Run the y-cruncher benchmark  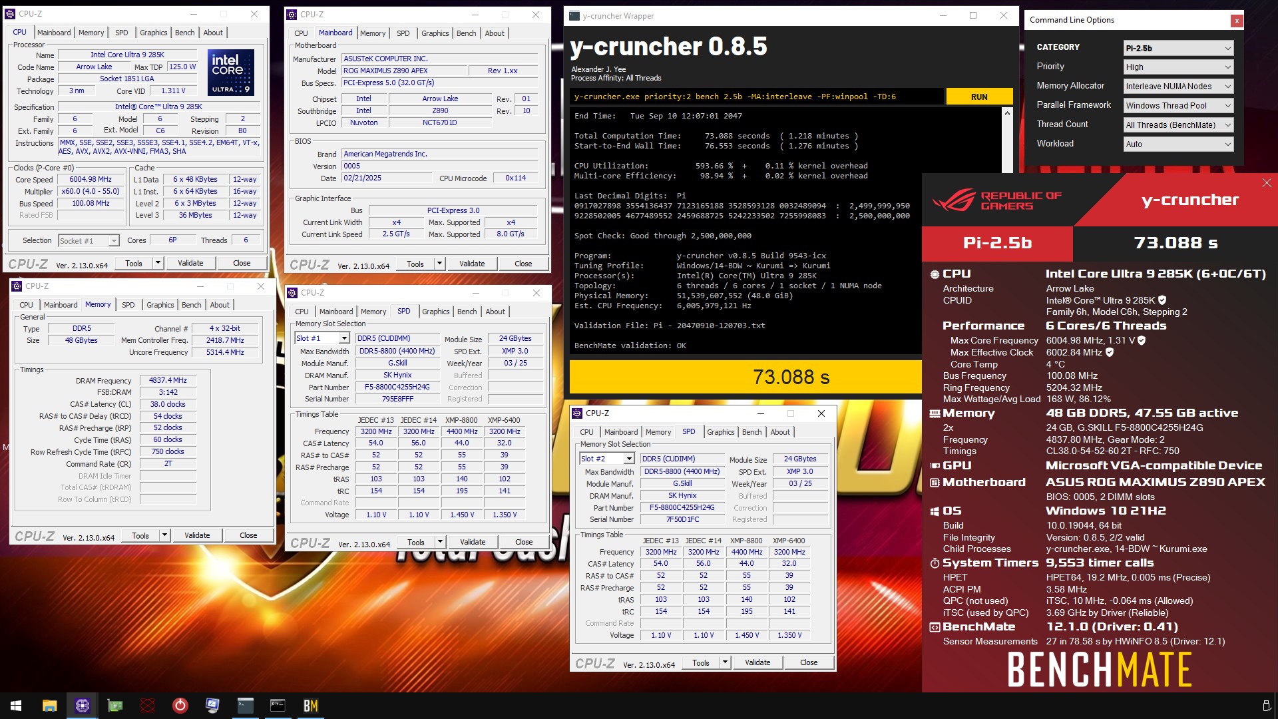[979, 97]
